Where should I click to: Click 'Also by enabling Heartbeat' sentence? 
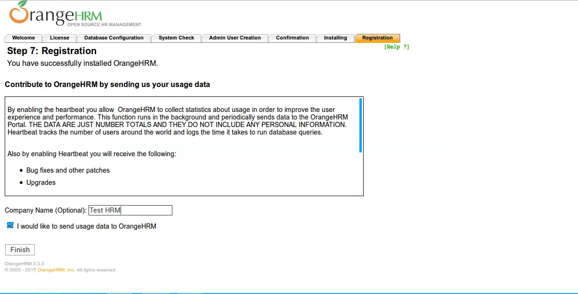[92, 154]
